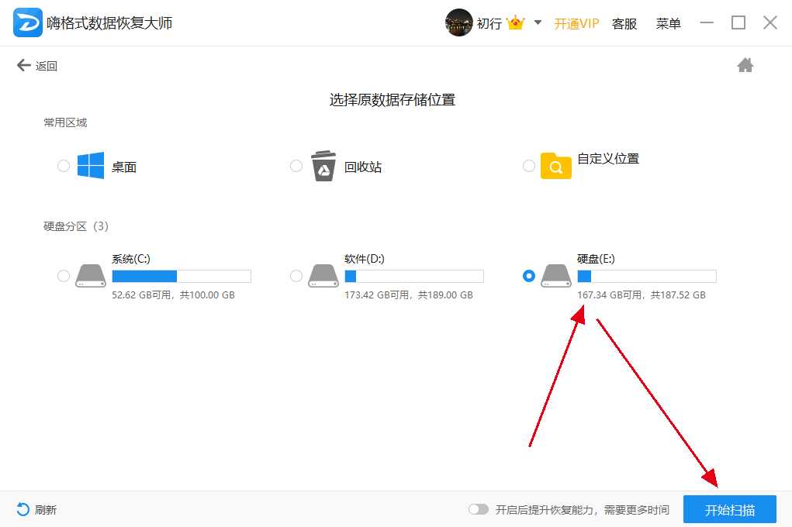Viewport: 792px width, 527px height.
Task: Click the custom location folder icon
Action: tap(555, 166)
